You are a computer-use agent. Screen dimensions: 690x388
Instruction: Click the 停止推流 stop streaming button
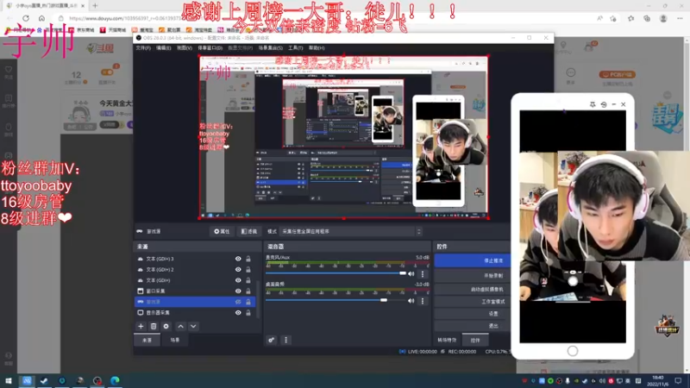(473, 261)
